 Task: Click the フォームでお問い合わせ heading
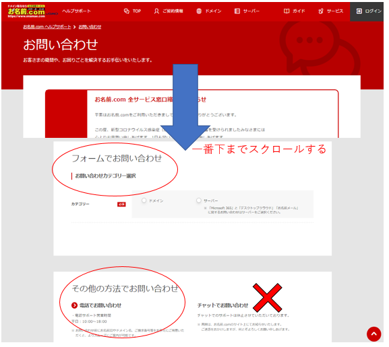click(x=117, y=158)
